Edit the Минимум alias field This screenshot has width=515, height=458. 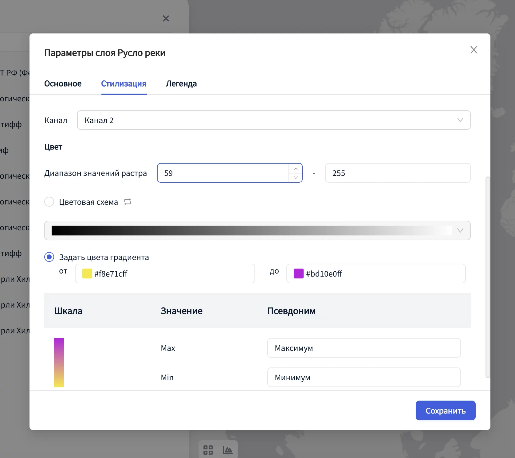pyautogui.click(x=364, y=377)
